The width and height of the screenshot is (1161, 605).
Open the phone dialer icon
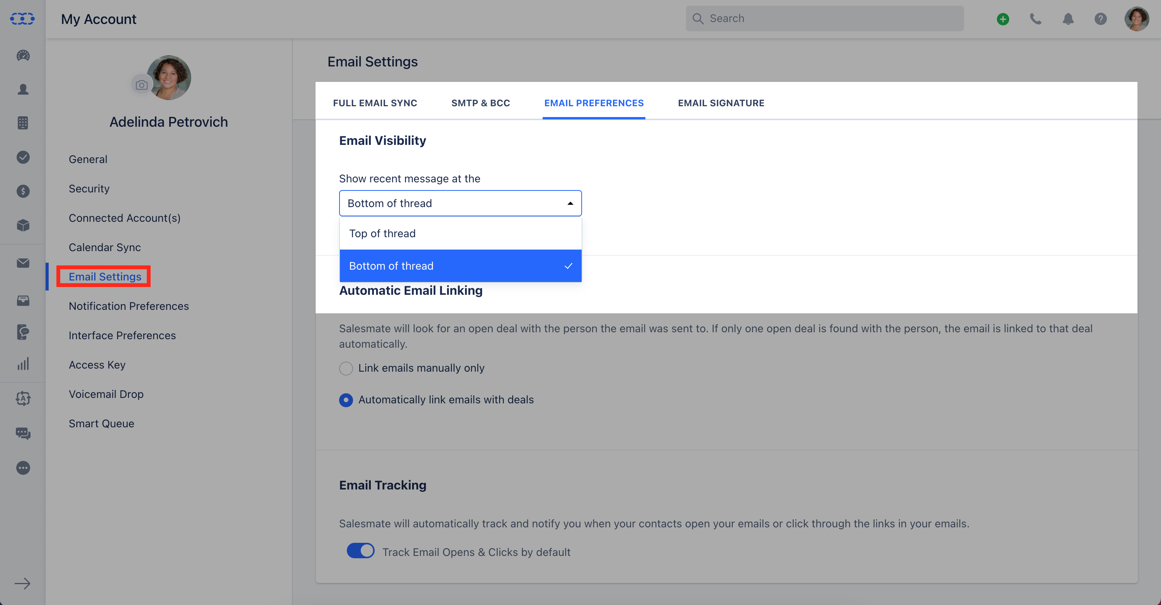(1036, 19)
